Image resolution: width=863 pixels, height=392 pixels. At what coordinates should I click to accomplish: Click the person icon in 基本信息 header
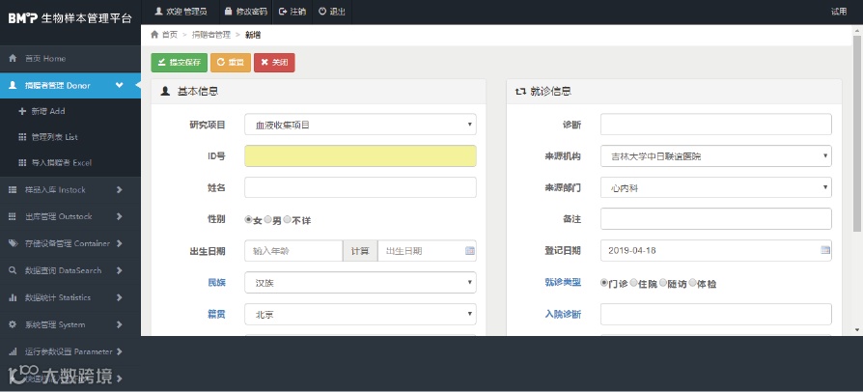[164, 92]
